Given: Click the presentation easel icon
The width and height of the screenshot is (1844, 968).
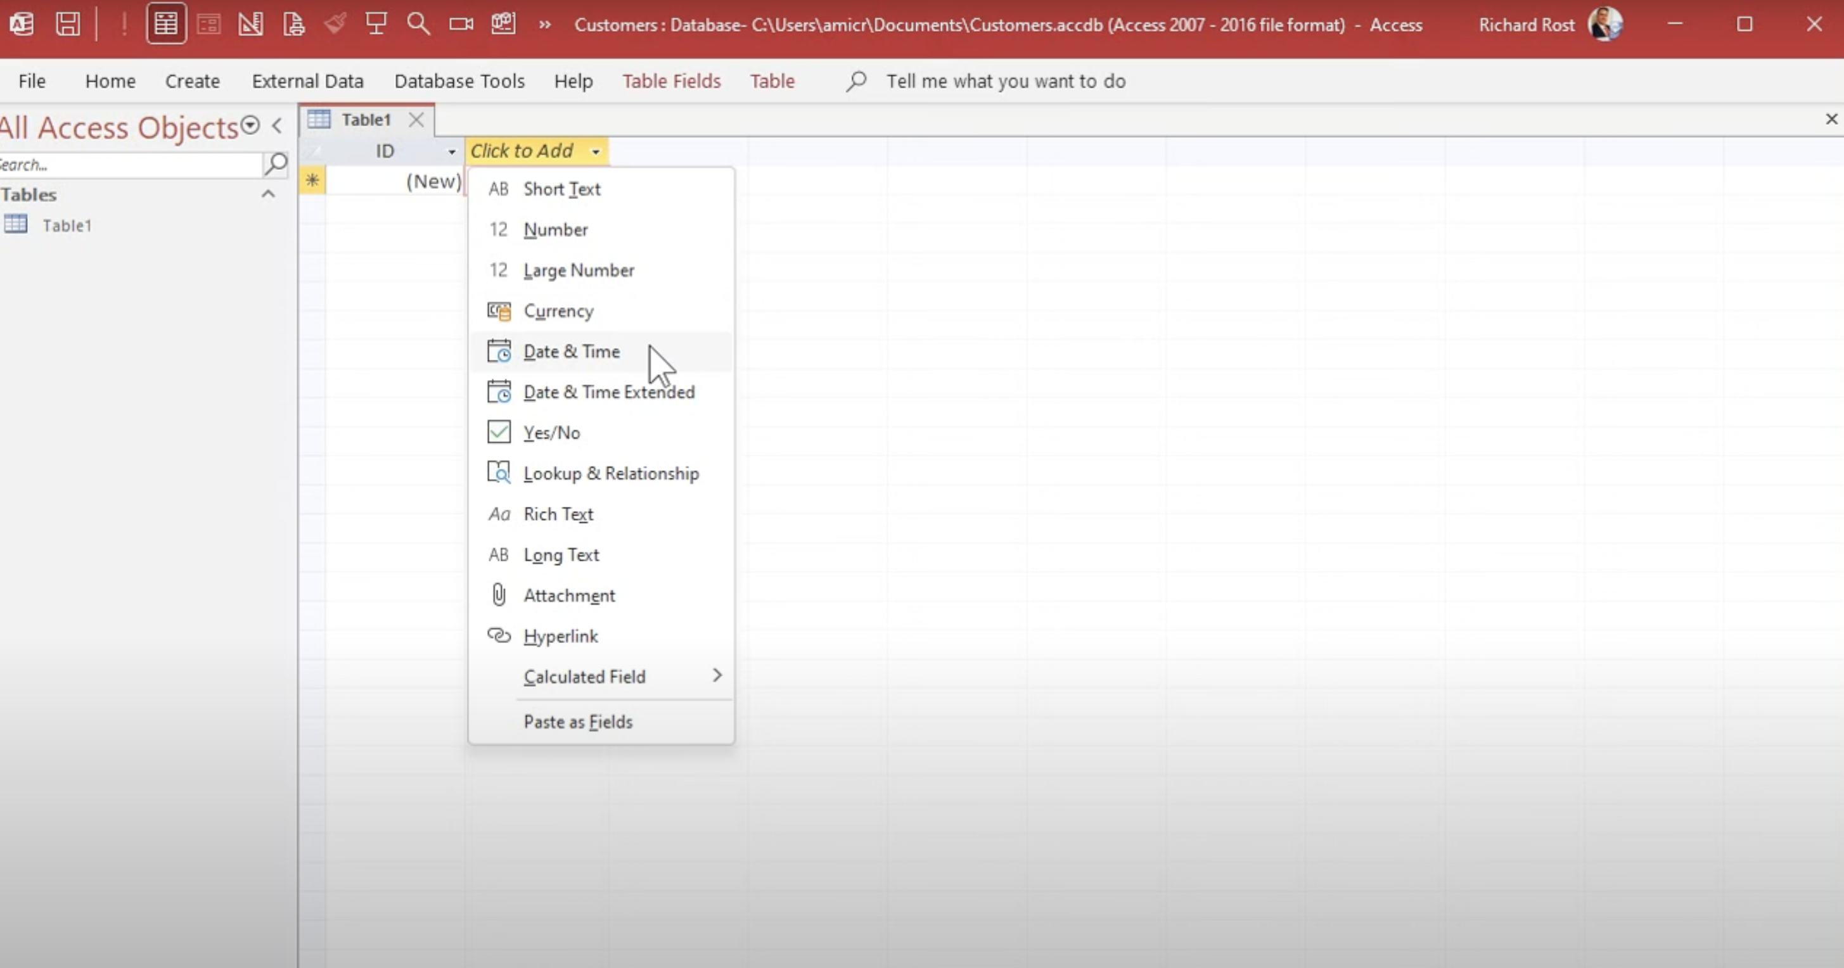Looking at the screenshot, I should [x=376, y=23].
